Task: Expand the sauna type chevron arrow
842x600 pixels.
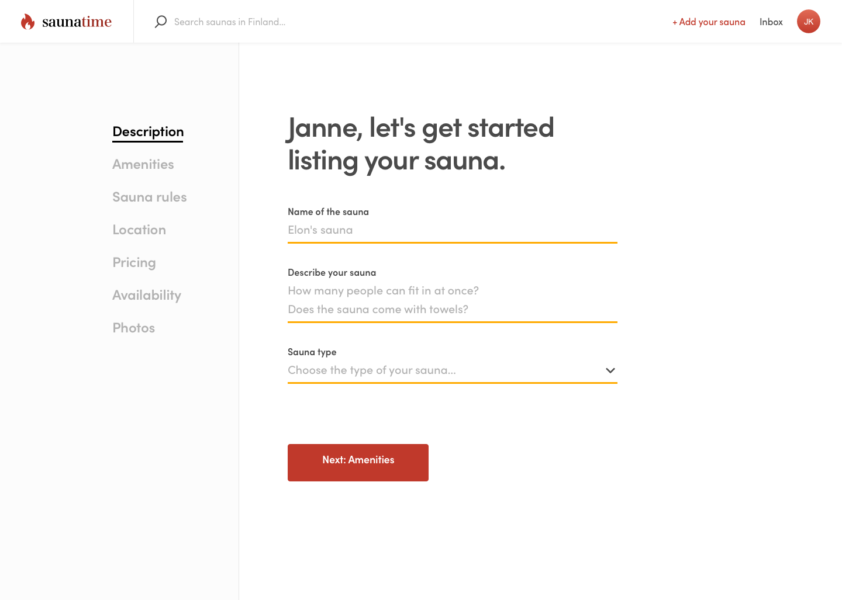Action: pyautogui.click(x=610, y=370)
